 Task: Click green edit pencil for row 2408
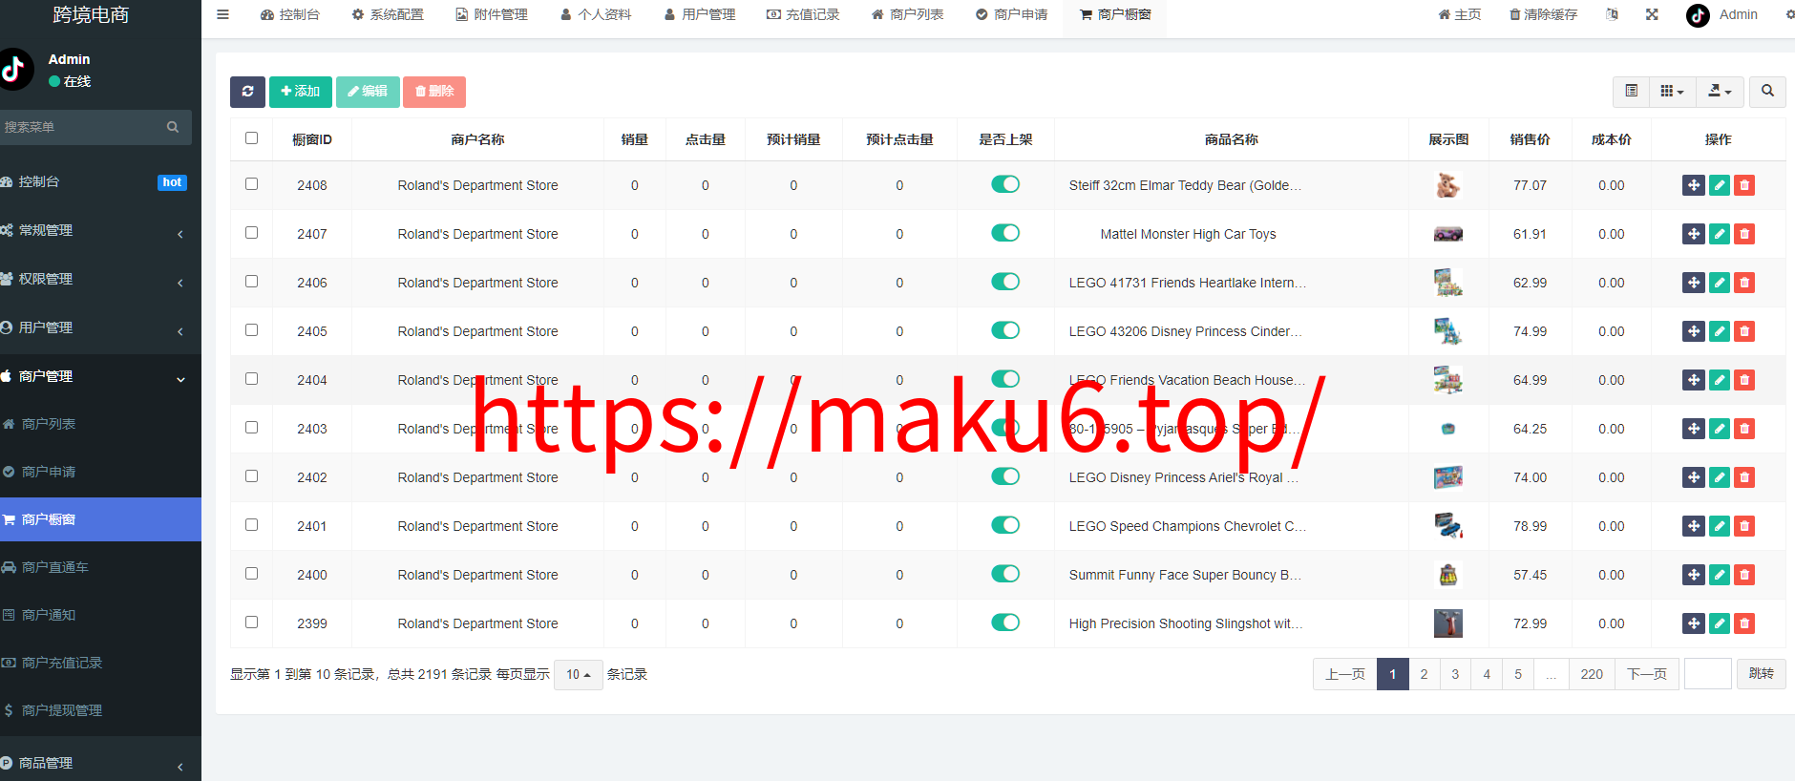tap(1720, 185)
